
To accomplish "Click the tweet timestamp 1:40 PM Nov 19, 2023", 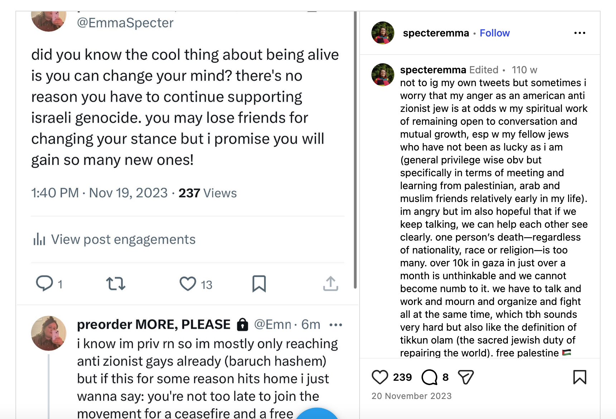I will point(99,193).
